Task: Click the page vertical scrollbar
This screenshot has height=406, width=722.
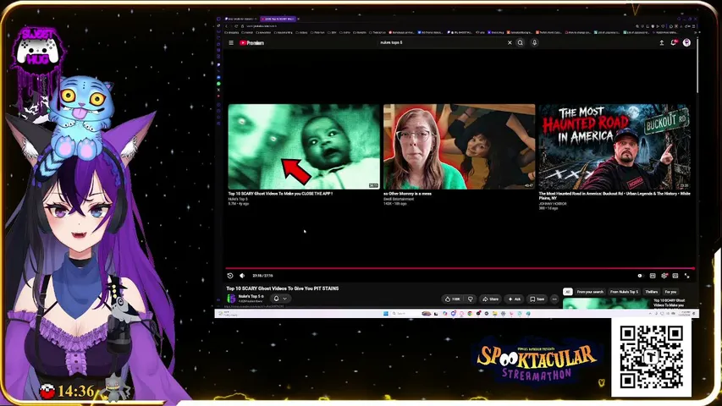Action: (697, 64)
